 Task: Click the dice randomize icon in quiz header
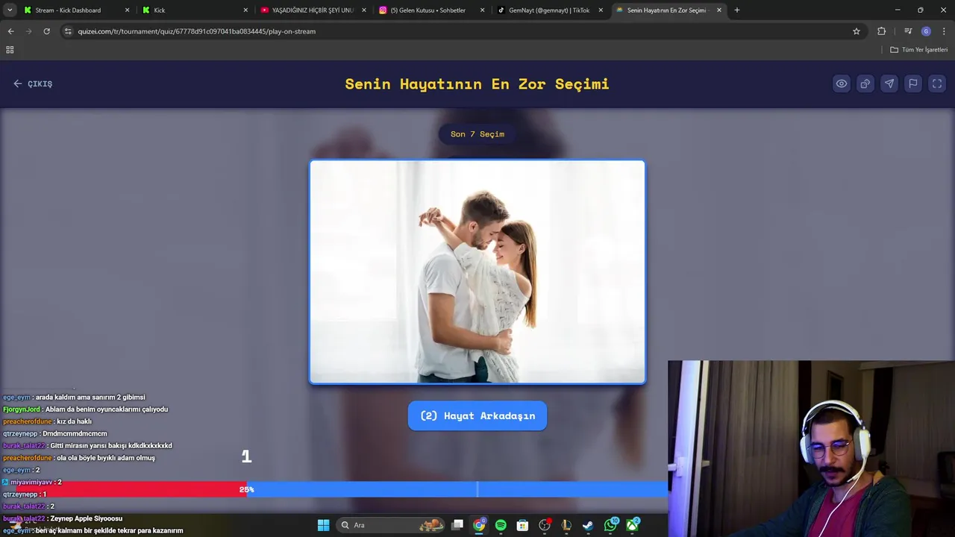[x=865, y=84]
